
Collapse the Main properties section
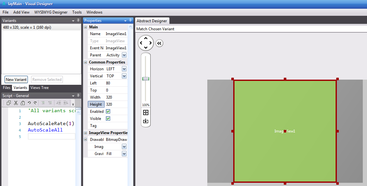[x=86, y=27]
